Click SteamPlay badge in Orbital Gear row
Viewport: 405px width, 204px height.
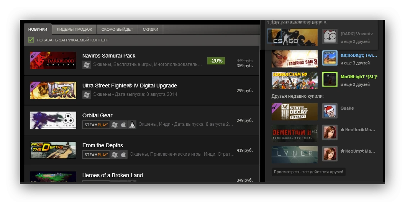tap(96, 125)
